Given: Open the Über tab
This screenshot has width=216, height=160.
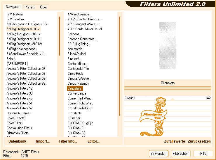Looking at the screenshot, I should pos(43,7).
